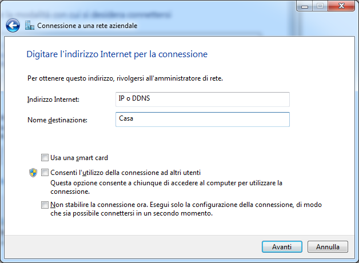
Task: Go back using the blue arrow button
Action: click(x=13, y=25)
